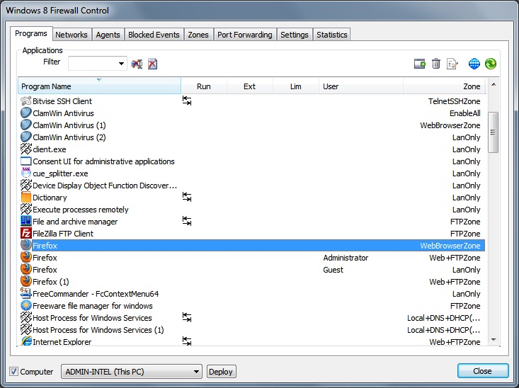
Task: Click the FileZilla FTP Client icon
Action: tap(26, 234)
